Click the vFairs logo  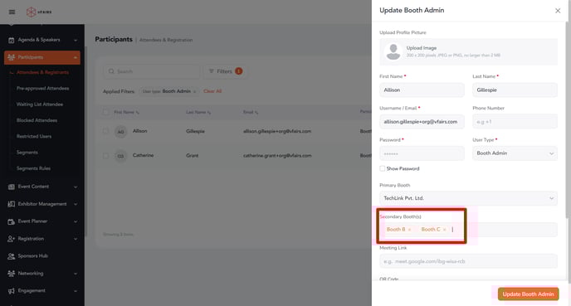point(39,12)
